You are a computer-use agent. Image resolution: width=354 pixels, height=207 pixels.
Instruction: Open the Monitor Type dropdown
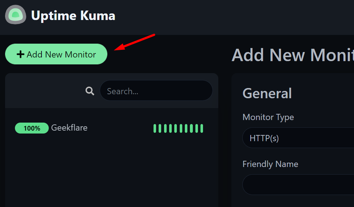point(298,138)
